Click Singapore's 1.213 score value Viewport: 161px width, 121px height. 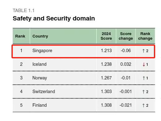[106, 51]
